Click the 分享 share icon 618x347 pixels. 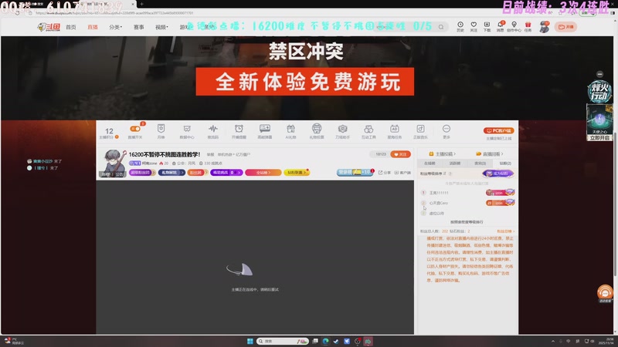click(385, 173)
